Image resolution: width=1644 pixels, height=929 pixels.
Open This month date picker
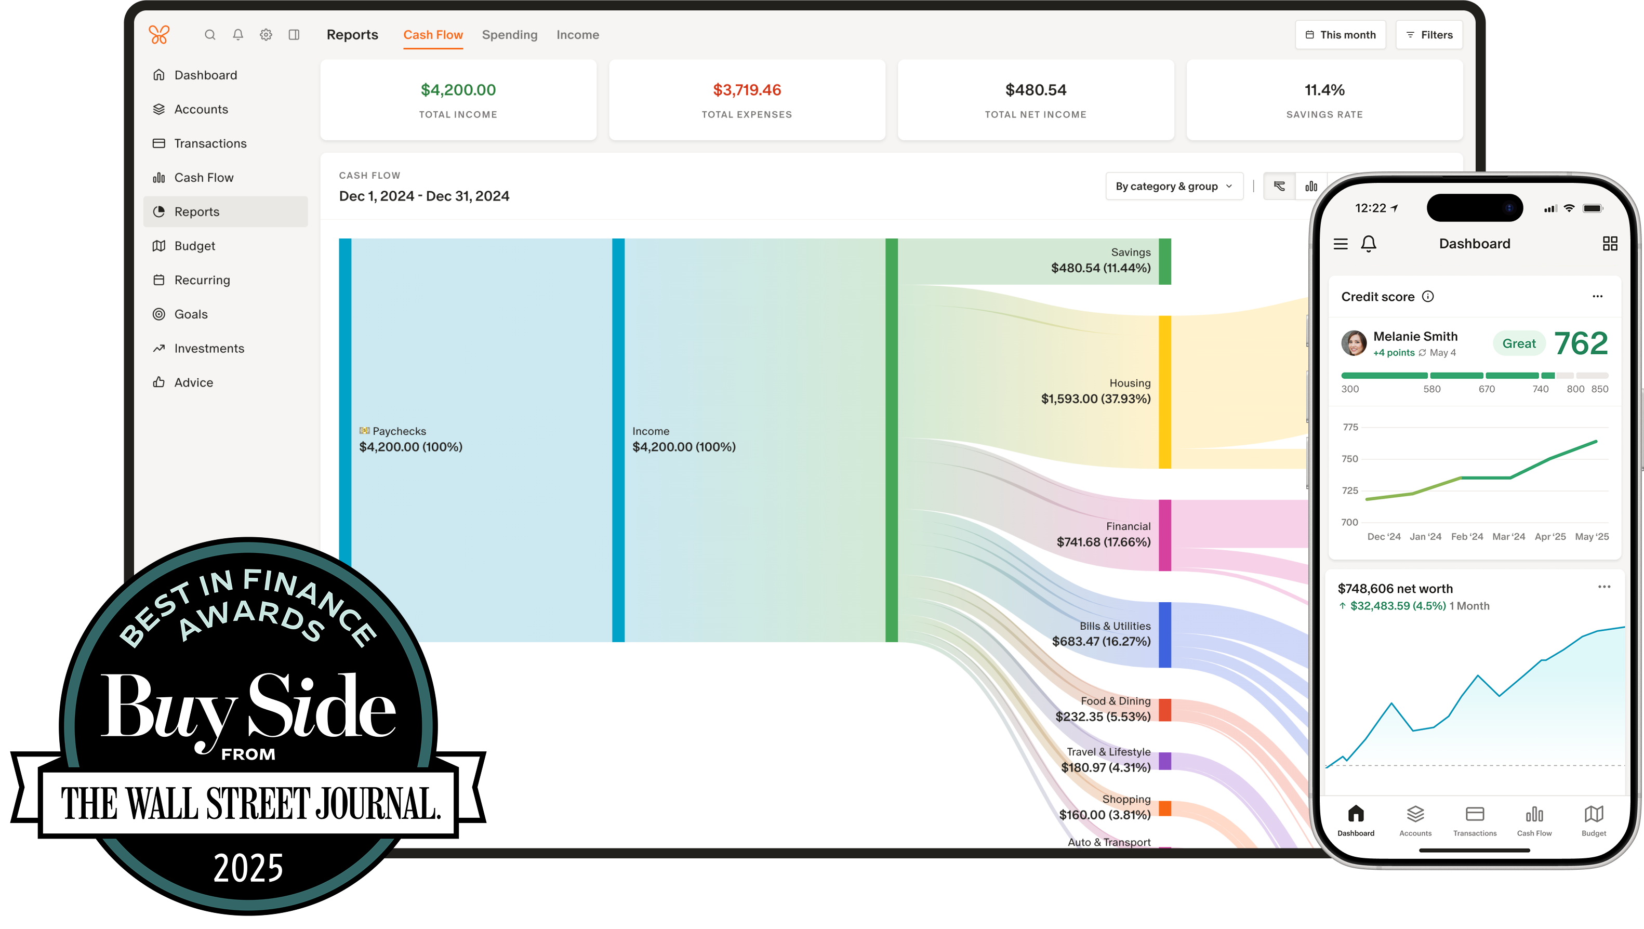coord(1340,35)
